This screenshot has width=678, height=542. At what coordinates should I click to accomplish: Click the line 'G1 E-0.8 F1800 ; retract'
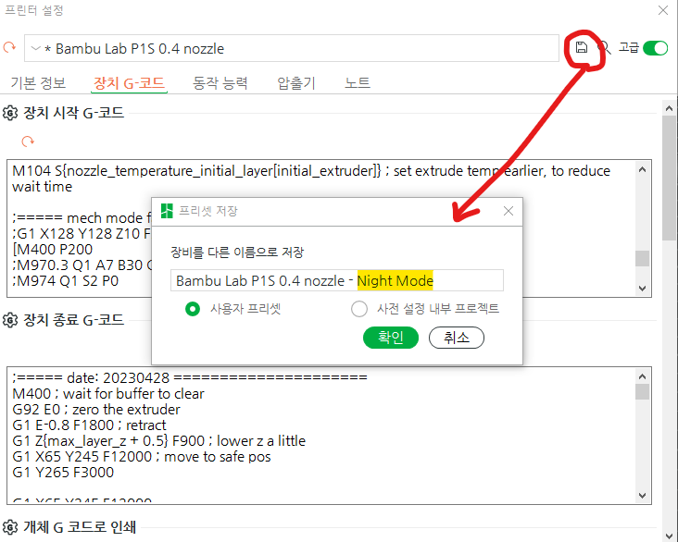click(x=89, y=425)
